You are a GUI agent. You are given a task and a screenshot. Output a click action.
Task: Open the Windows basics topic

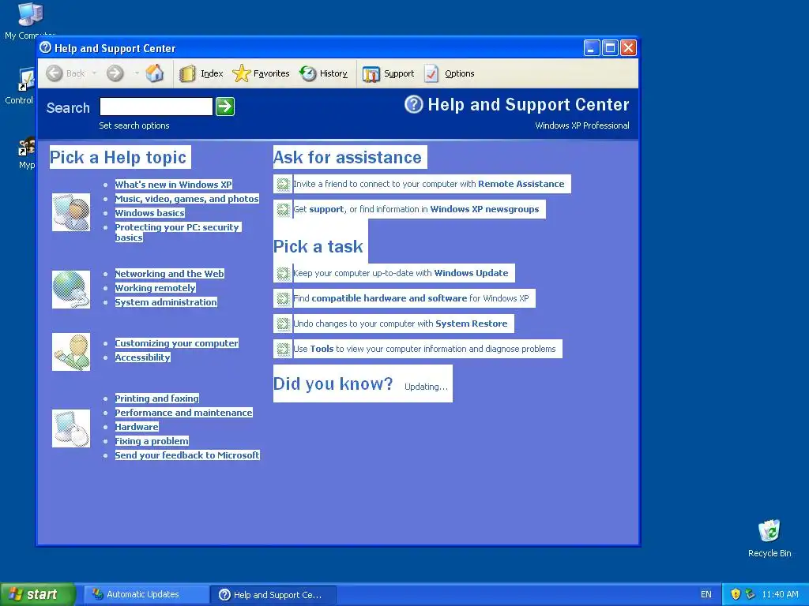149,213
